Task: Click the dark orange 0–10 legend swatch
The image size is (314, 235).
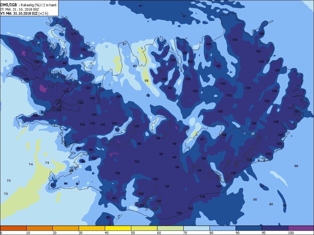Action: [13, 228]
